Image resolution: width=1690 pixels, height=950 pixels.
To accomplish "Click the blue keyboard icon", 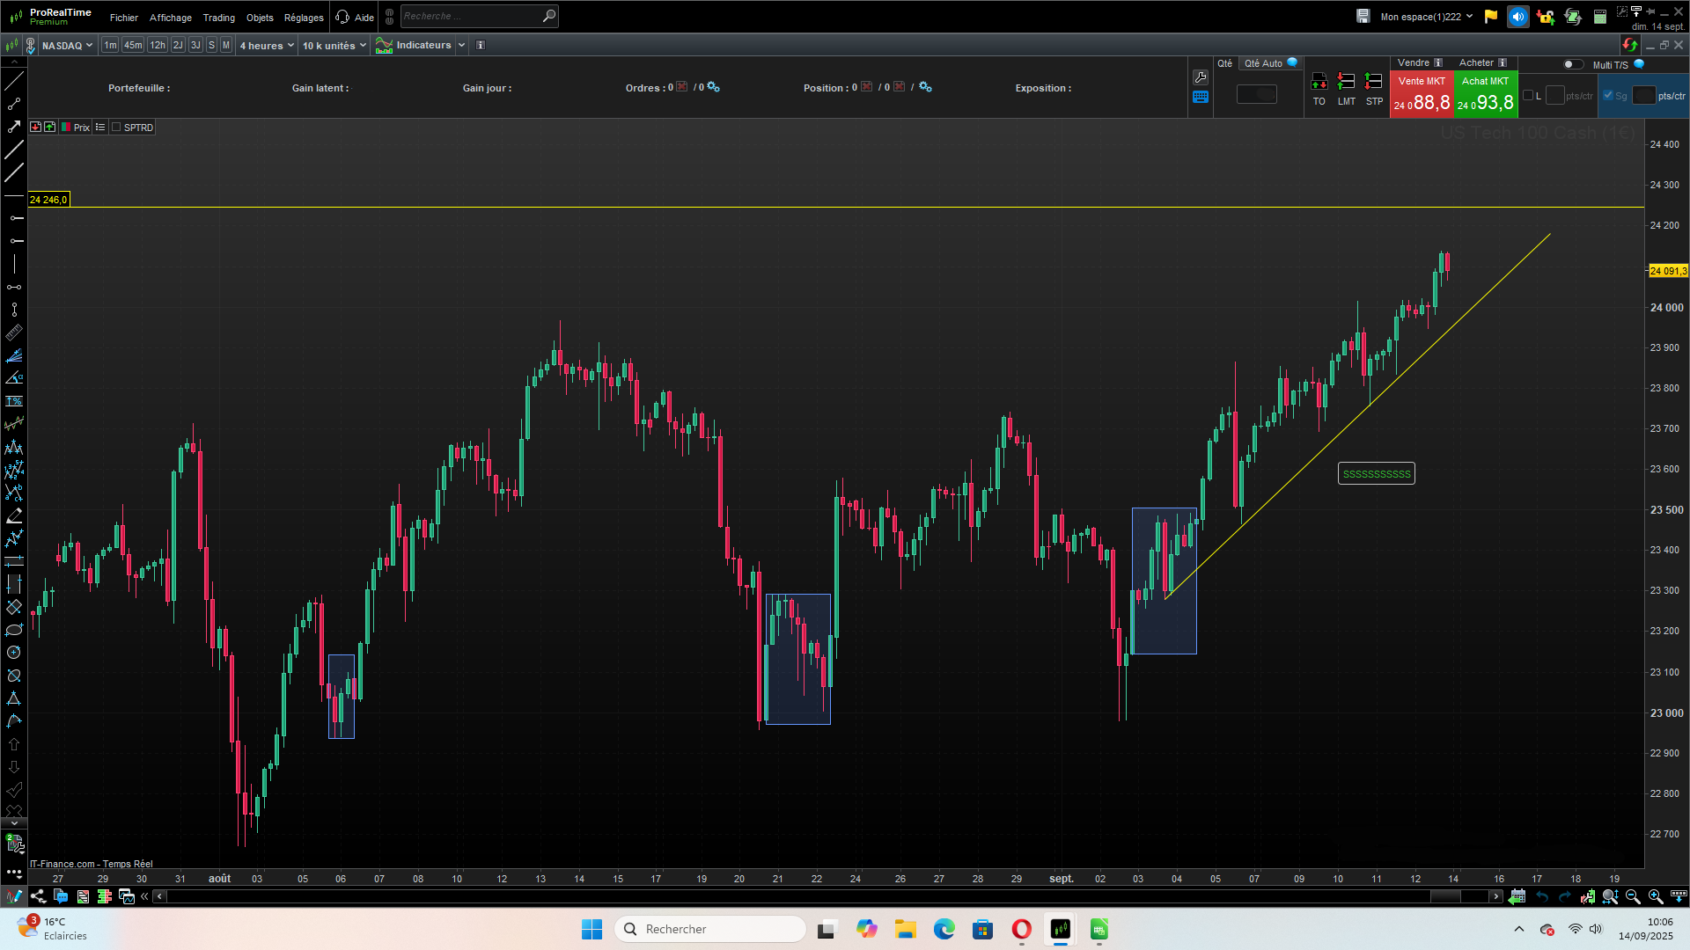I will pyautogui.click(x=1201, y=97).
